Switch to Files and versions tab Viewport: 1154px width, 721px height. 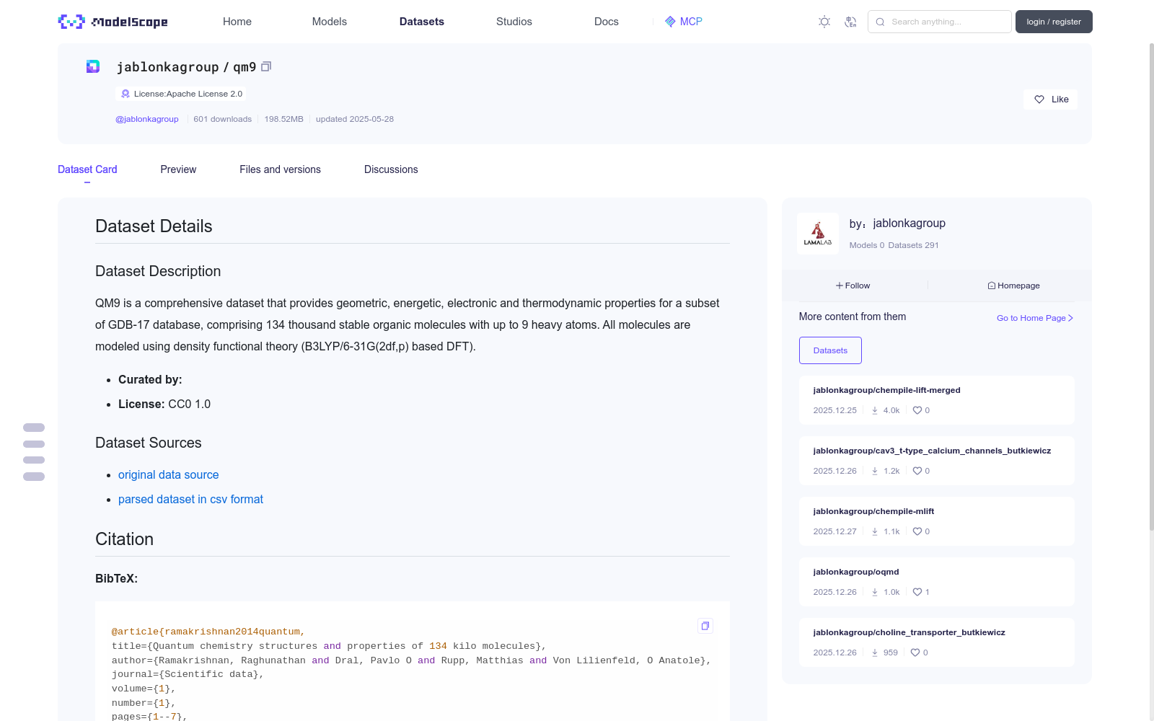coord(280,169)
